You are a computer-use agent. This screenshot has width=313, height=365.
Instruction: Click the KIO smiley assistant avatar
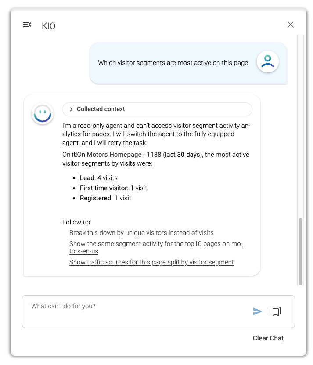[x=43, y=114]
